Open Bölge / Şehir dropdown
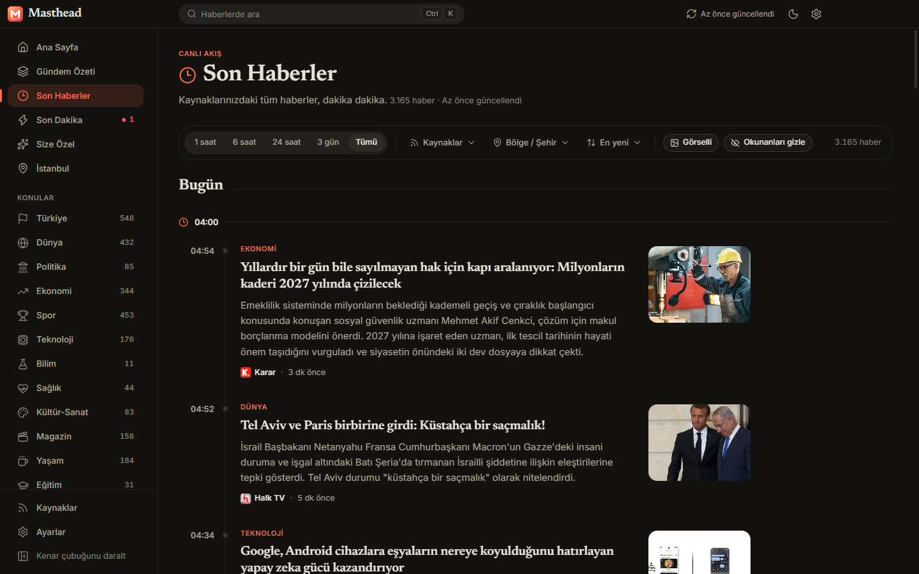 (531, 142)
